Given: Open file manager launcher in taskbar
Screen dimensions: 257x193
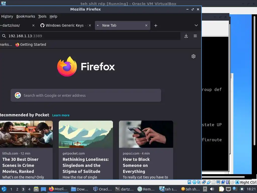Looking at the screenshot, I should point(36,189).
